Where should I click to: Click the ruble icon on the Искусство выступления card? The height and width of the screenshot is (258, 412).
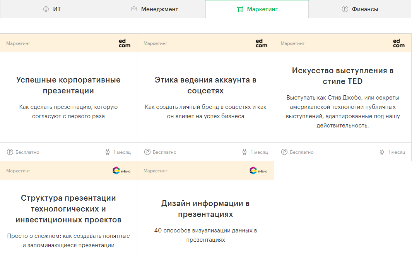tap(284, 152)
